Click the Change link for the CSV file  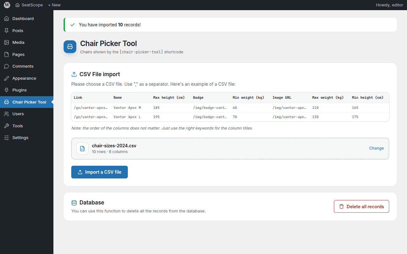[x=376, y=148]
